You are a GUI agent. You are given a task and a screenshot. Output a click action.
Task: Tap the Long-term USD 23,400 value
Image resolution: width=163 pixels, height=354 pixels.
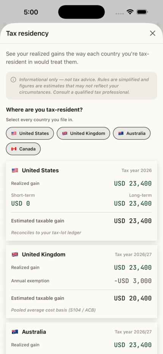click(133, 204)
